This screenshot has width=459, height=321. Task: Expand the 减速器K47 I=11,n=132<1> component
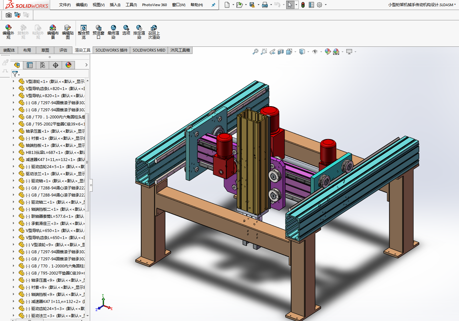coord(14,159)
